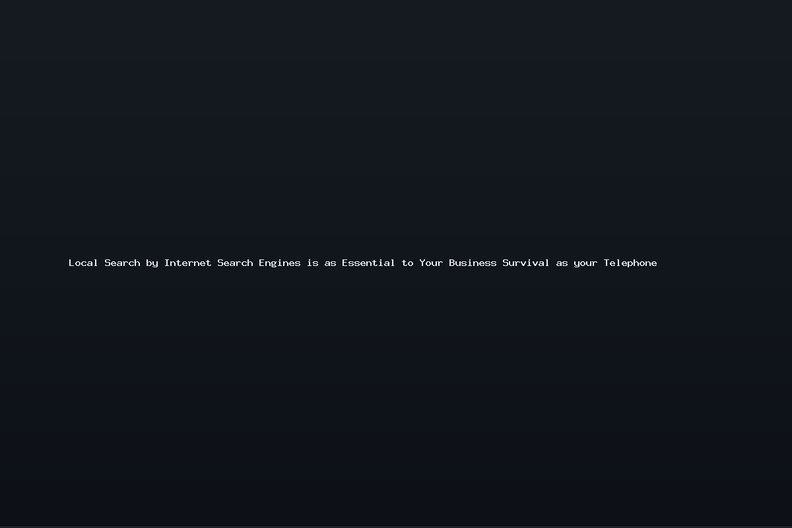792x528 pixels.
Task: Click the word 'Business' in the headline
Action: tap(473, 263)
